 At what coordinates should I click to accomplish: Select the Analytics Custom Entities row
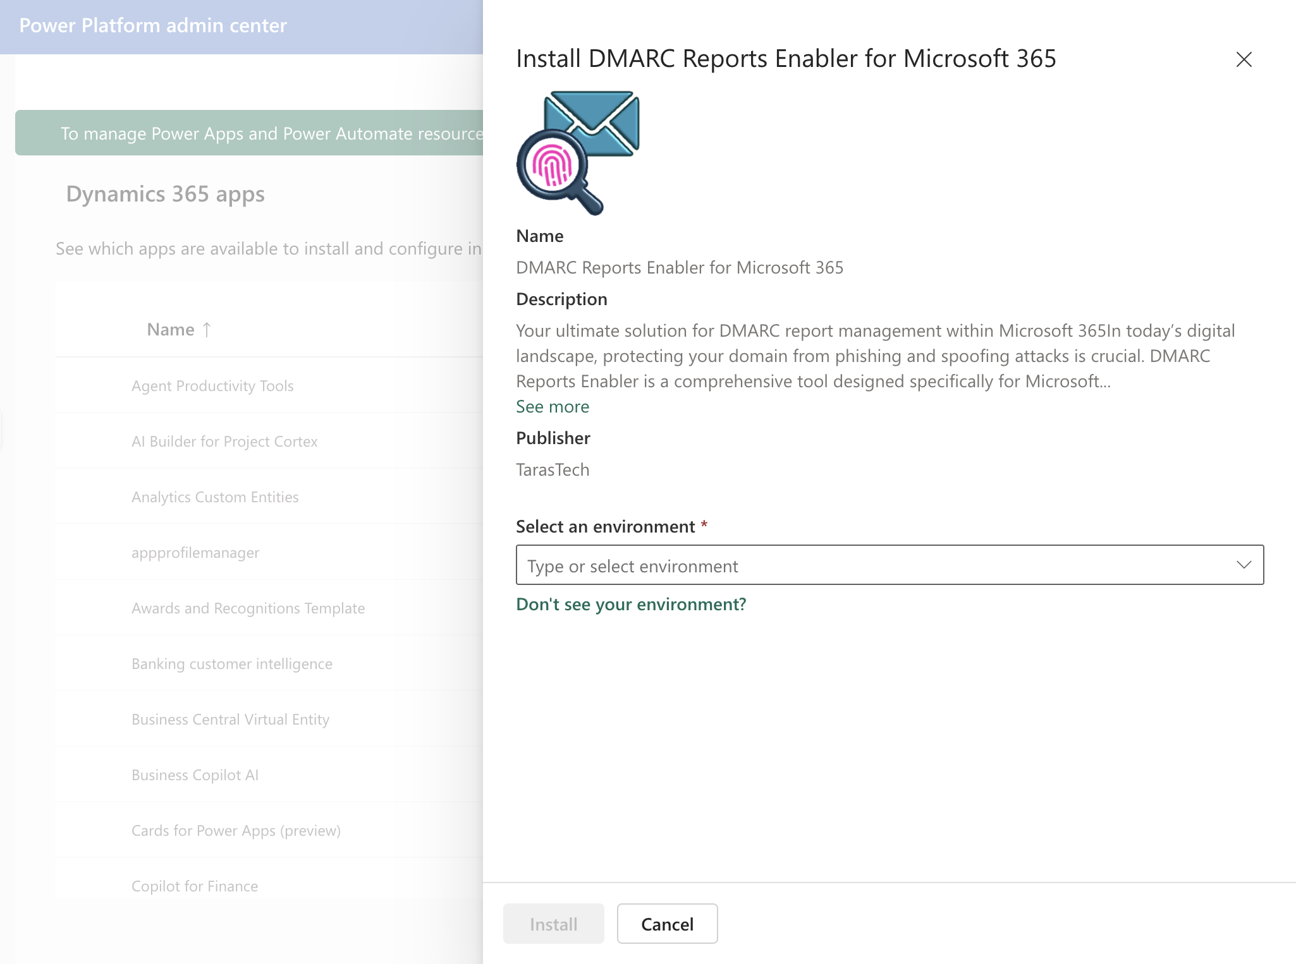tap(269, 497)
